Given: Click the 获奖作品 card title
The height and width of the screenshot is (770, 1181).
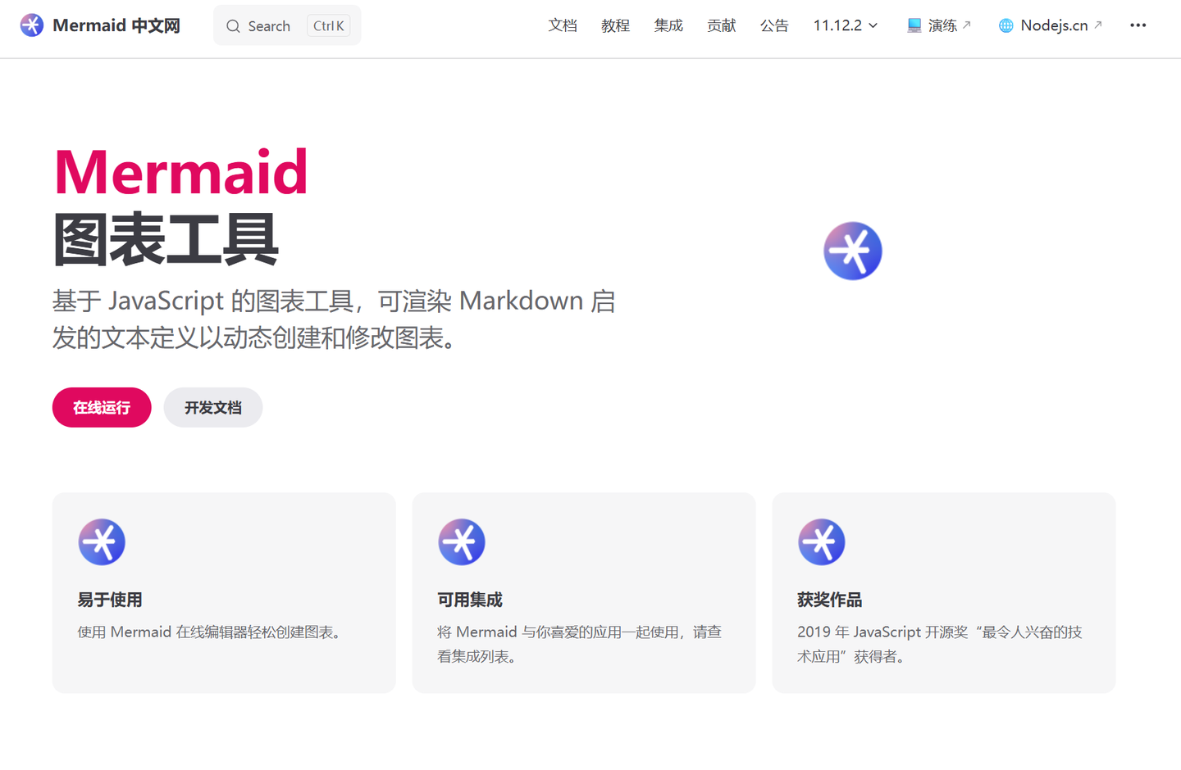Looking at the screenshot, I should pos(830,600).
